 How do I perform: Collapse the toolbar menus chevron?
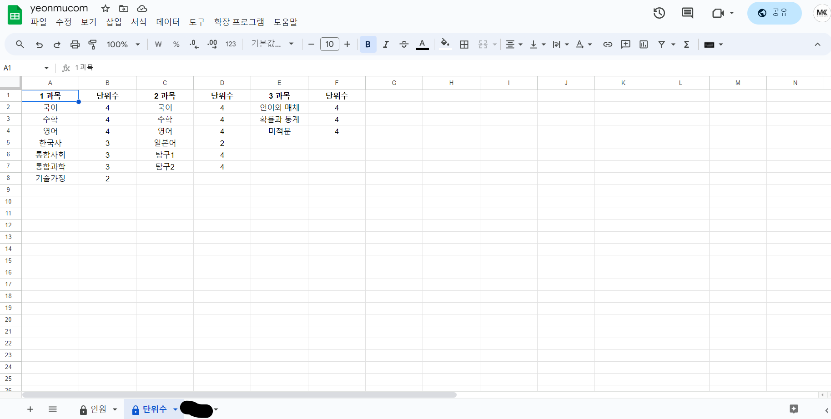coord(817,44)
